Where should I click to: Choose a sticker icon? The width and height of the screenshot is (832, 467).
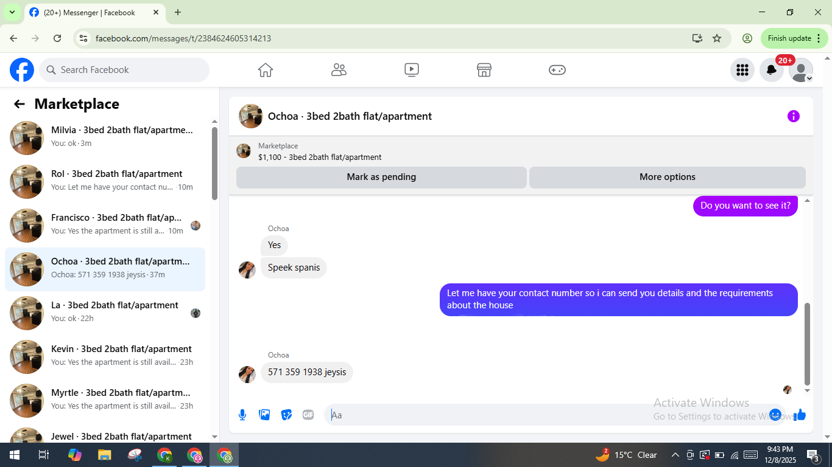[286, 415]
